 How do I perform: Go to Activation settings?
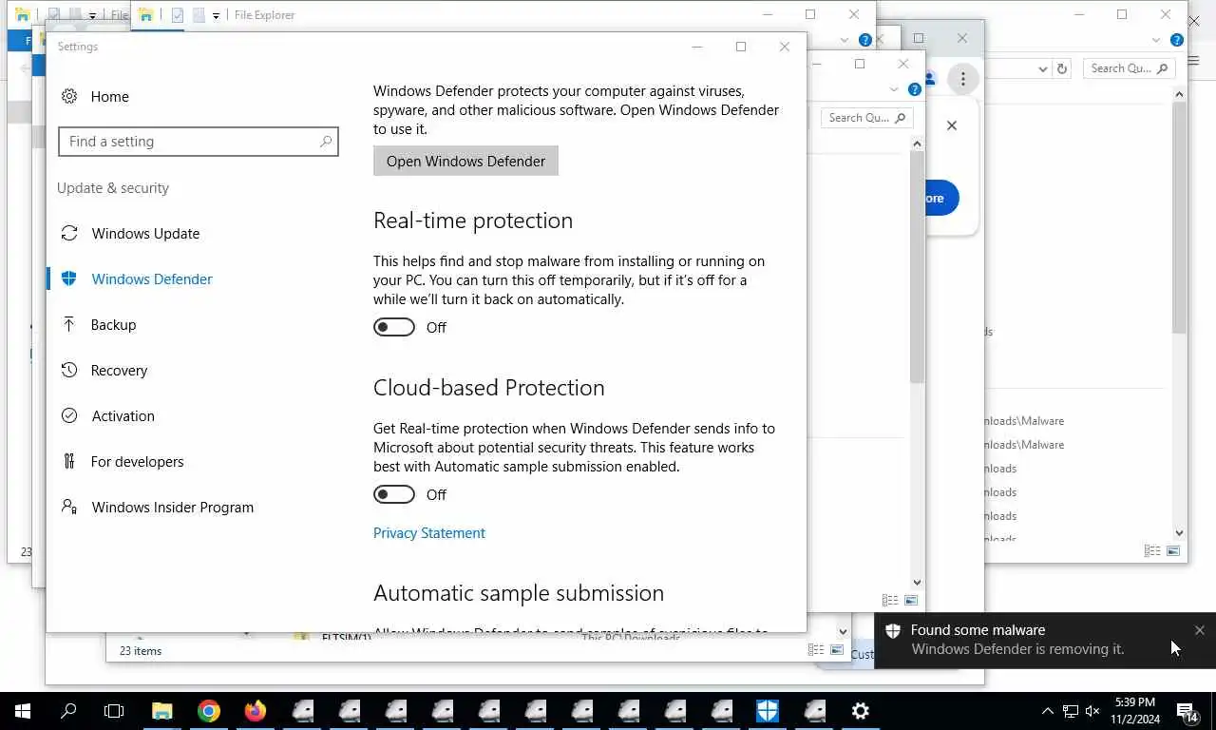(x=123, y=415)
